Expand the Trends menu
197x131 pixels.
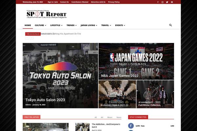[x=72, y=25]
